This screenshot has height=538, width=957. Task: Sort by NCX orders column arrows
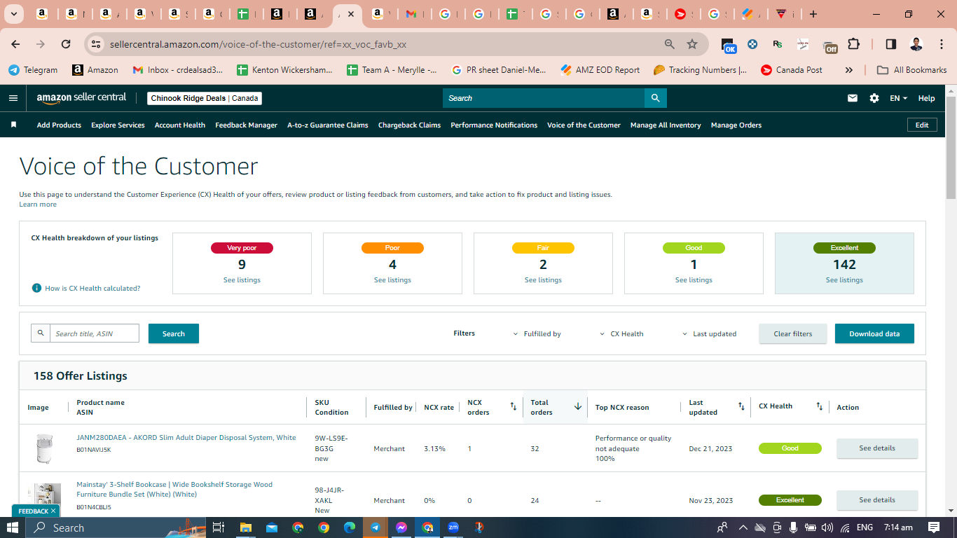click(x=513, y=406)
